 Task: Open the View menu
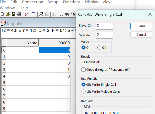[107, 2]
